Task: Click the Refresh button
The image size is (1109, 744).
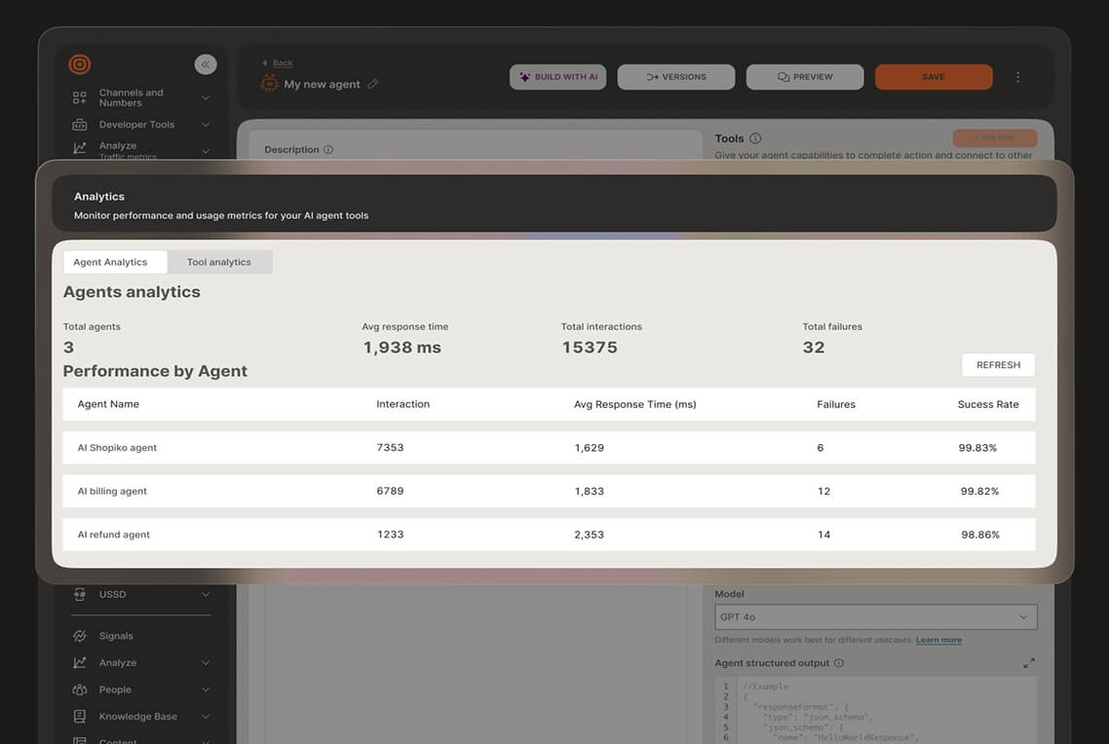Action: (998, 365)
